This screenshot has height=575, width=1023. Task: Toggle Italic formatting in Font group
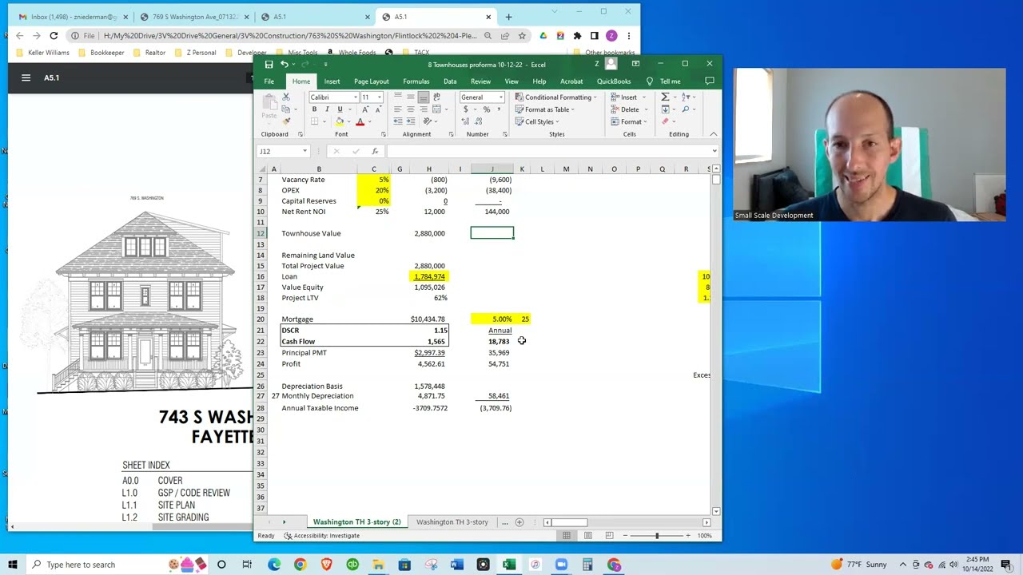click(327, 109)
